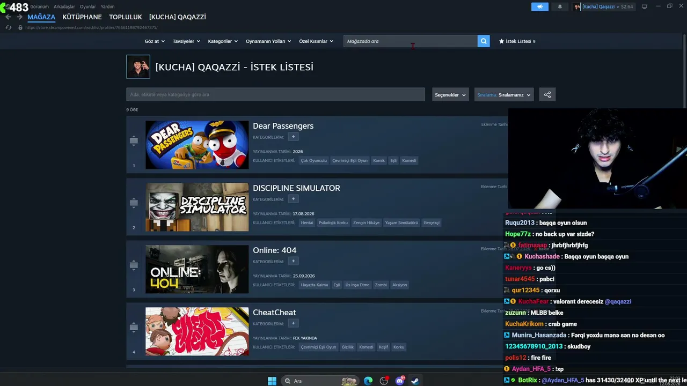687x386 pixels.
Task: Click the wishlist owner's avatar picture
Action: 138,66
